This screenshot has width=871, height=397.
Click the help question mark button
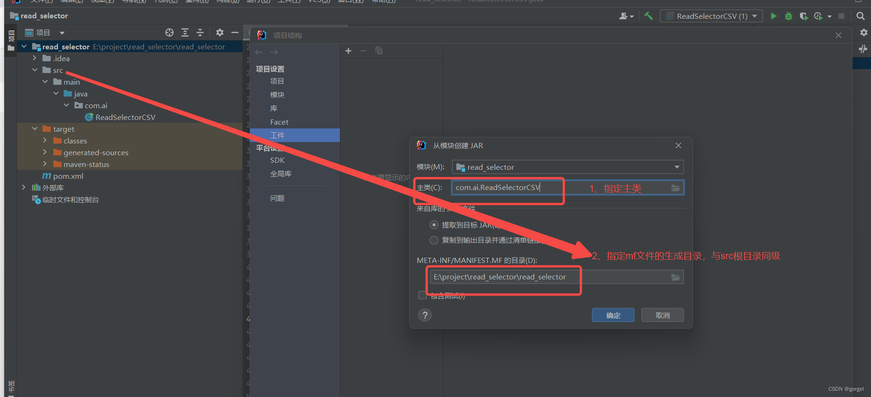[x=425, y=315]
